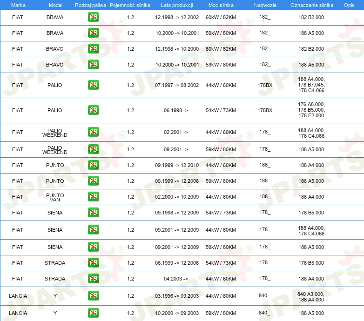364x321 pixels.
Task: Click the Marka column header
Action: [x=18, y=5]
